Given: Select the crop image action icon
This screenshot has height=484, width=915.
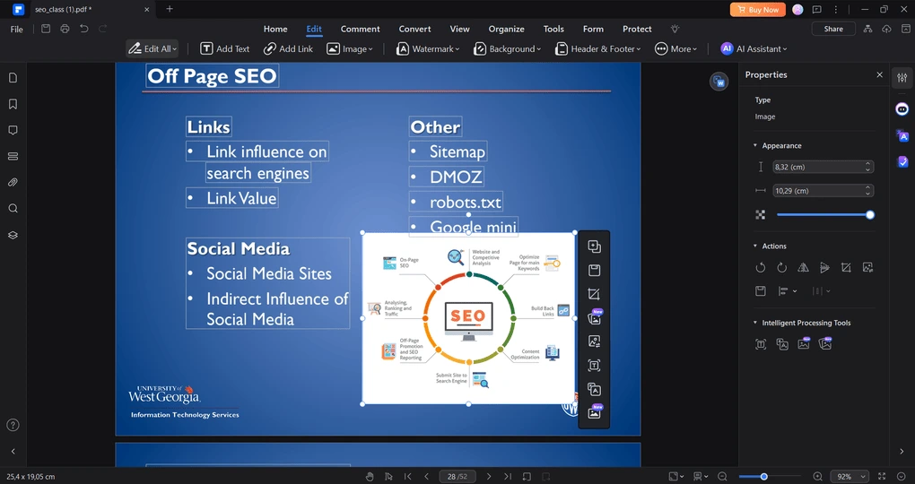Looking at the screenshot, I should coord(846,267).
